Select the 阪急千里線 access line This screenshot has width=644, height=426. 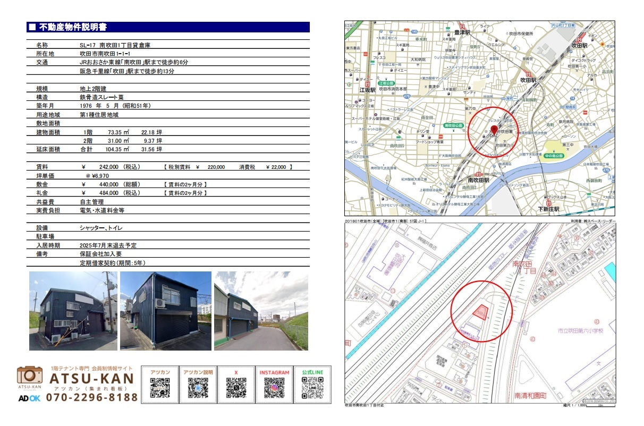127,71
